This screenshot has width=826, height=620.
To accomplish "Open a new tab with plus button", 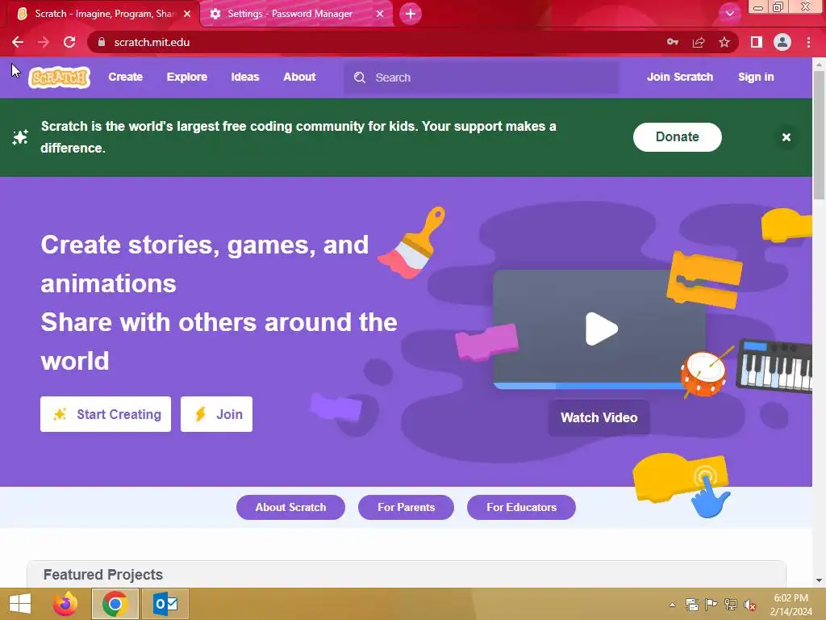I will point(411,14).
